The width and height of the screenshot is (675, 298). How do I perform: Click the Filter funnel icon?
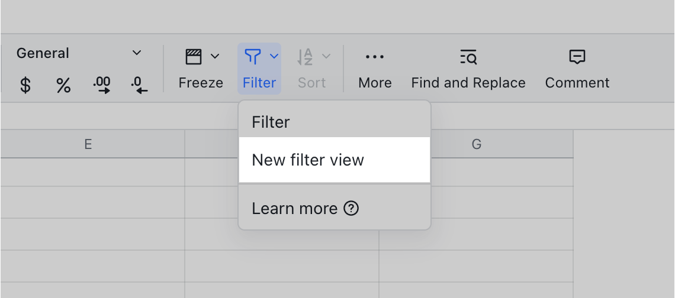253,57
